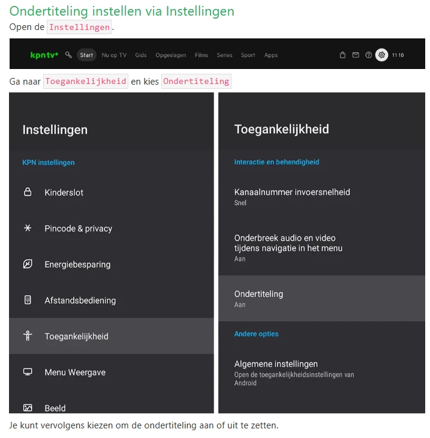The height and width of the screenshot is (438, 430).
Task: Switch to the Films tab
Action: click(x=202, y=55)
